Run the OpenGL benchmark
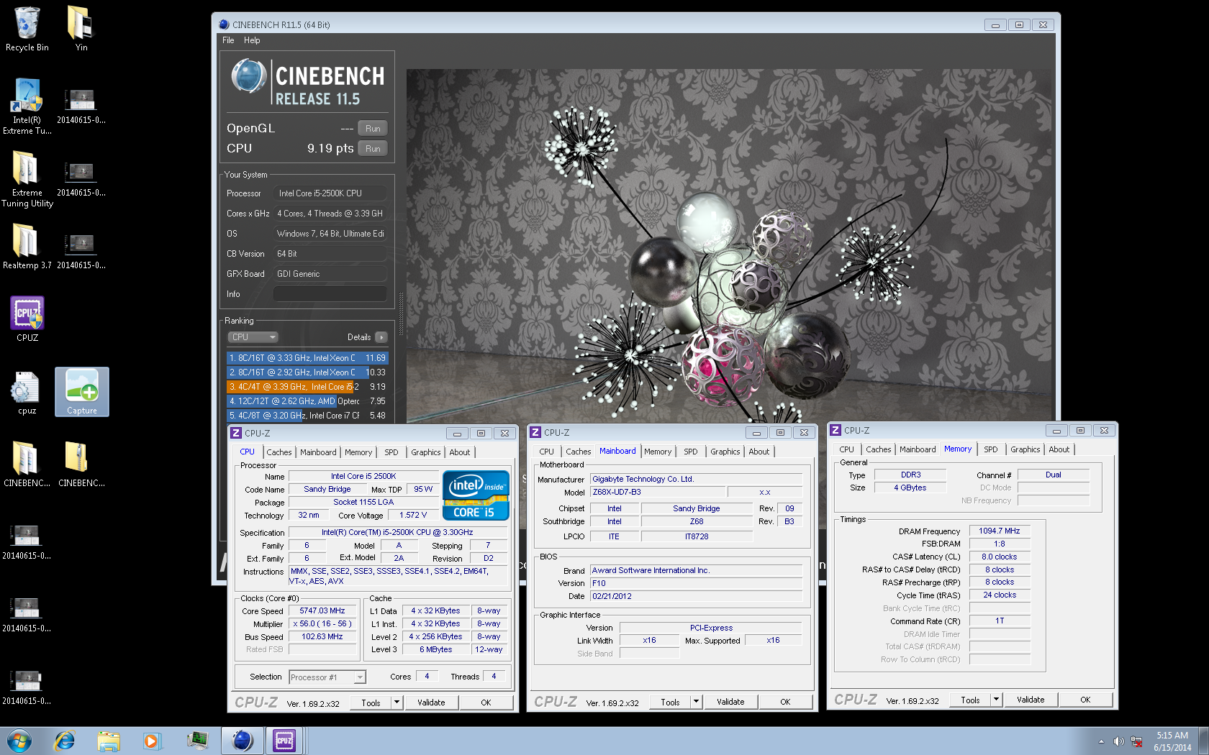1209x755 pixels. pos(373,129)
